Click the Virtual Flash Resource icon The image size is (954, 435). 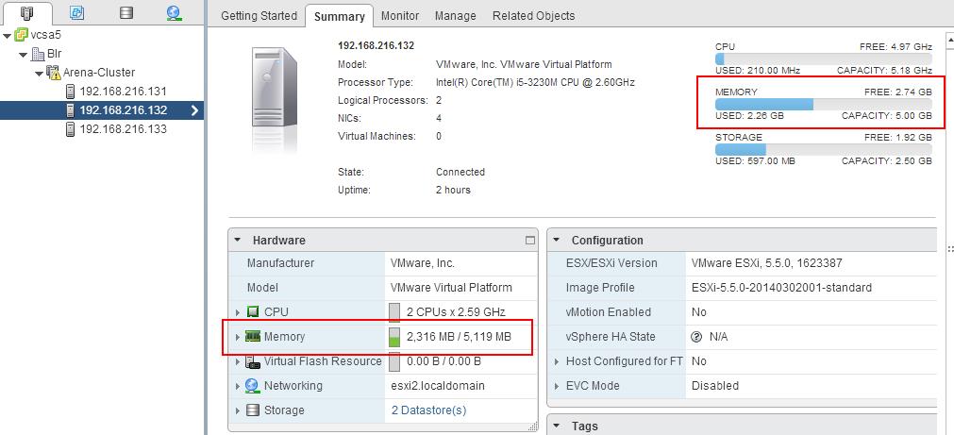pyautogui.click(x=253, y=361)
